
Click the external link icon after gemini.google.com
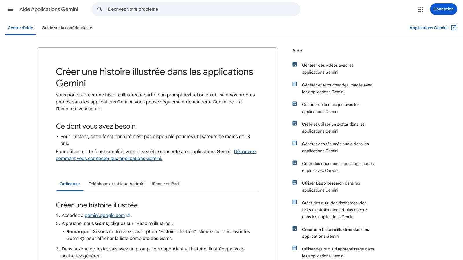(x=128, y=215)
